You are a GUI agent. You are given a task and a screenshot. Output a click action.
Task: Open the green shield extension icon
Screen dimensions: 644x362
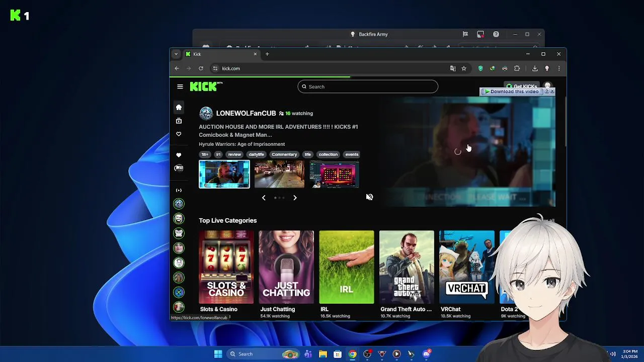point(480,68)
